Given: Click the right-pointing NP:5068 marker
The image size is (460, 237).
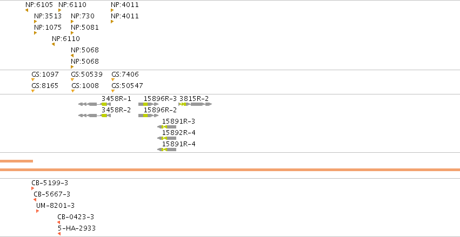Looking at the screenshot, I should (x=72, y=67).
